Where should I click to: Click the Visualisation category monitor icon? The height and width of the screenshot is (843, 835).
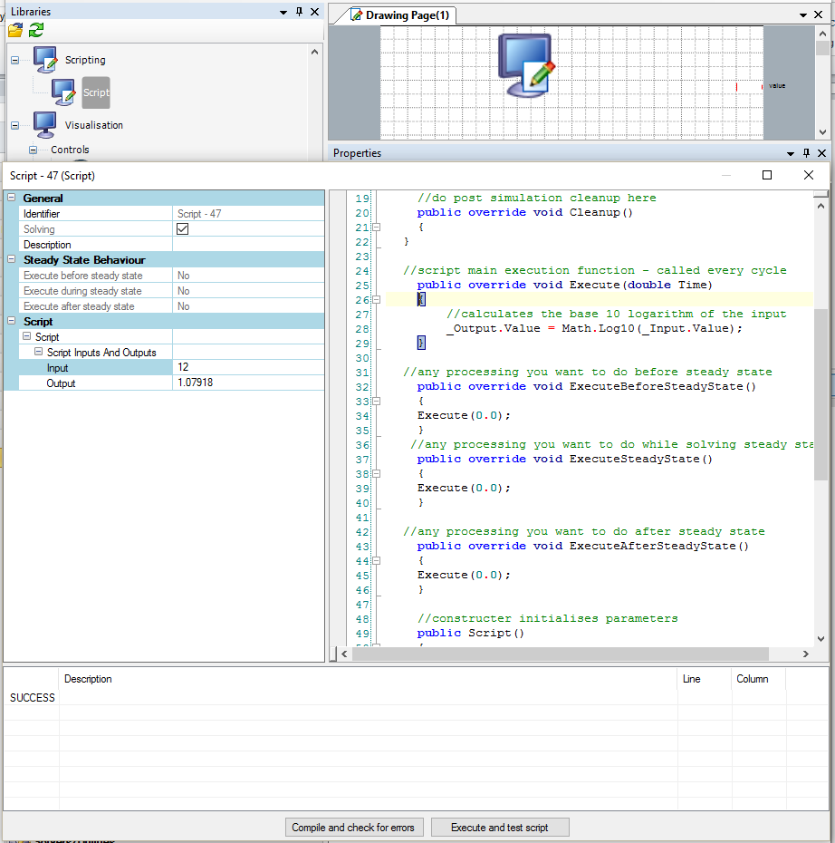click(x=45, y=125)
